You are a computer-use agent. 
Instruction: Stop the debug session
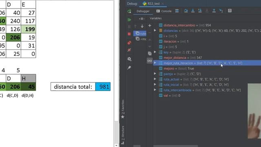tap(129, 34)
